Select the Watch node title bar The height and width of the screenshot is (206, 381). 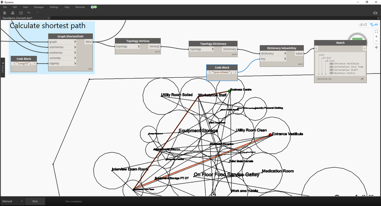(x=340, y=43)
